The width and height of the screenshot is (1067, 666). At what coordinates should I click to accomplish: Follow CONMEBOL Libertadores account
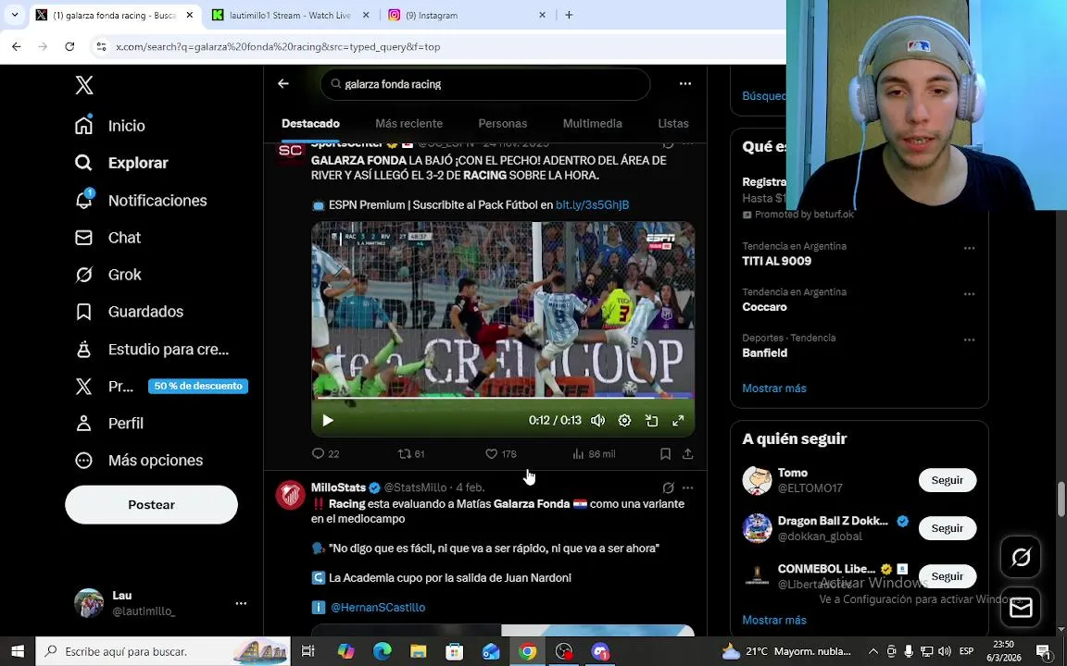[x=948, y=576]
